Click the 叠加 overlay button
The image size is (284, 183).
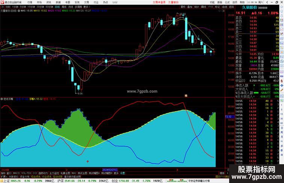coord(190,7)
